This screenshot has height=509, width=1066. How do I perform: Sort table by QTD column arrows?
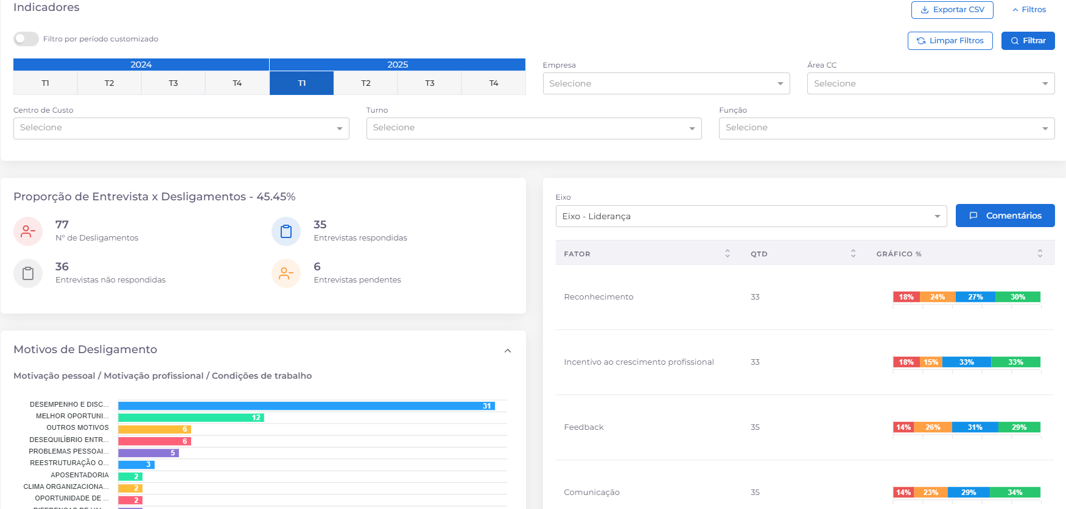(x=853, y=253)
